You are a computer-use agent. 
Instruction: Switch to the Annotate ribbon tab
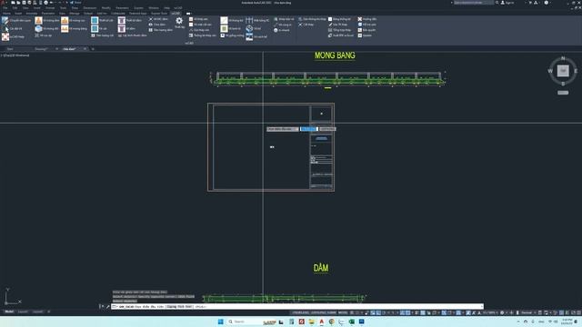[x=32, y=14]
